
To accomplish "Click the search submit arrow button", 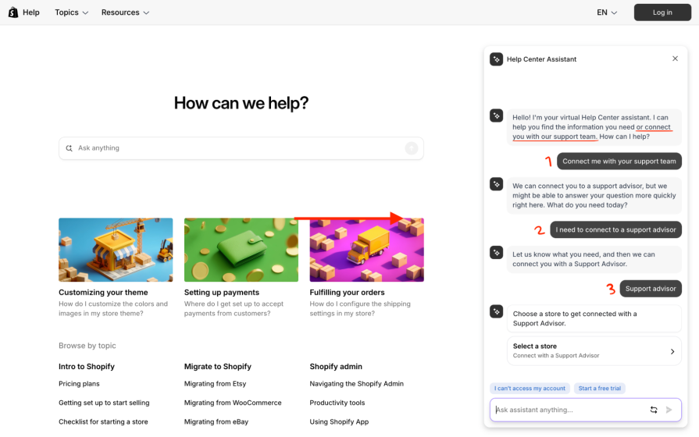I will [x=412, y=148].
